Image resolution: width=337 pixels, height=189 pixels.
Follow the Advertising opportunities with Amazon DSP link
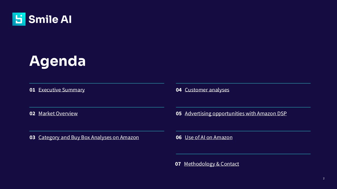coord(236,113)
